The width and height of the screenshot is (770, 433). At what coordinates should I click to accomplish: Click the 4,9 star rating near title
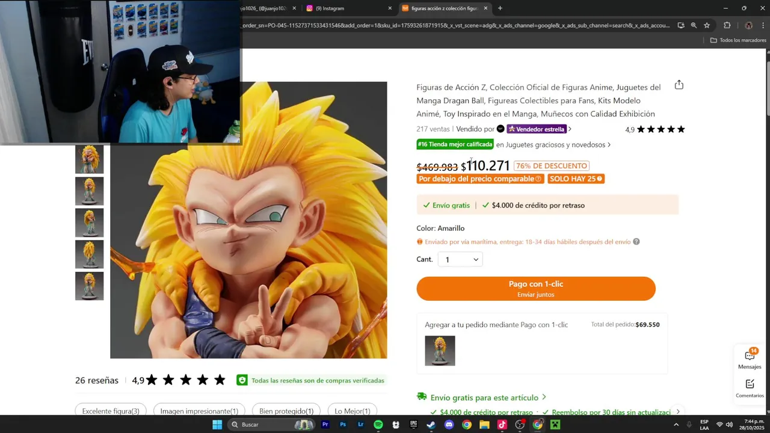click(654, 129)
